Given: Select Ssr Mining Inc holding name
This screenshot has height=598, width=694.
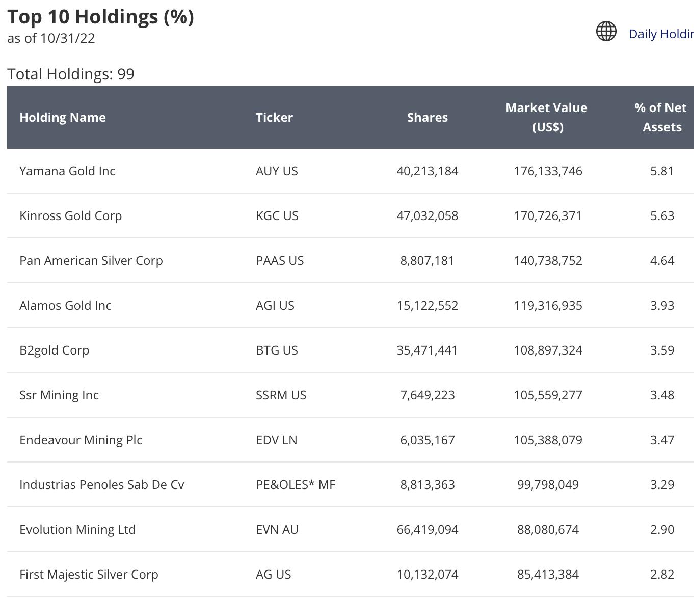Looking at the screenshot, I should tap(59, 395).
